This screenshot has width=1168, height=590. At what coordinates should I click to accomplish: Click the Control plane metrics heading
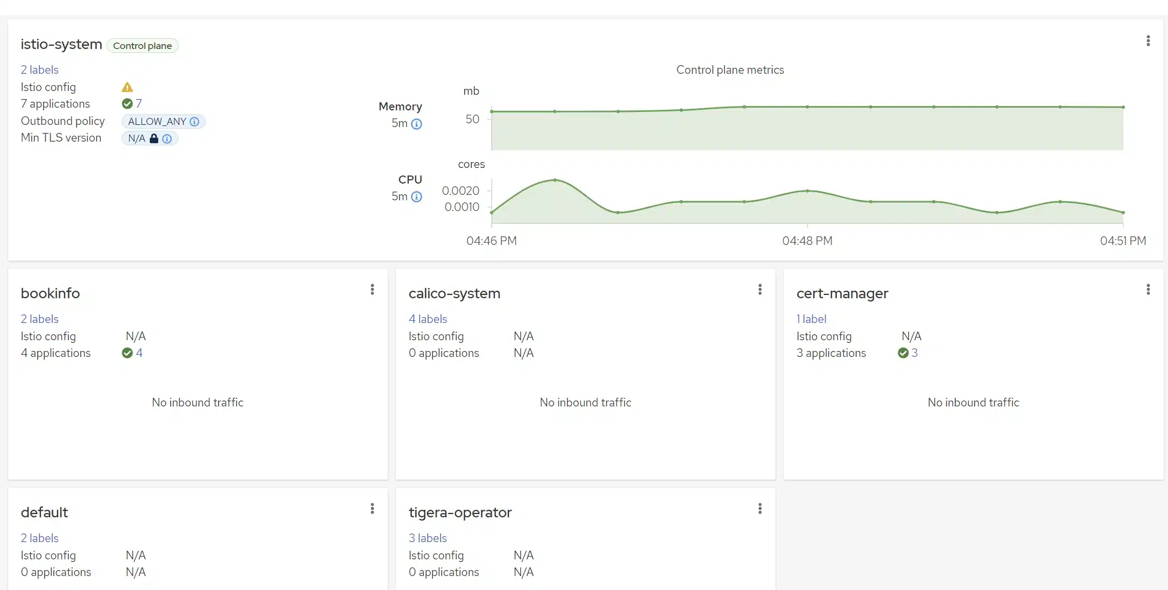(730, 70)
